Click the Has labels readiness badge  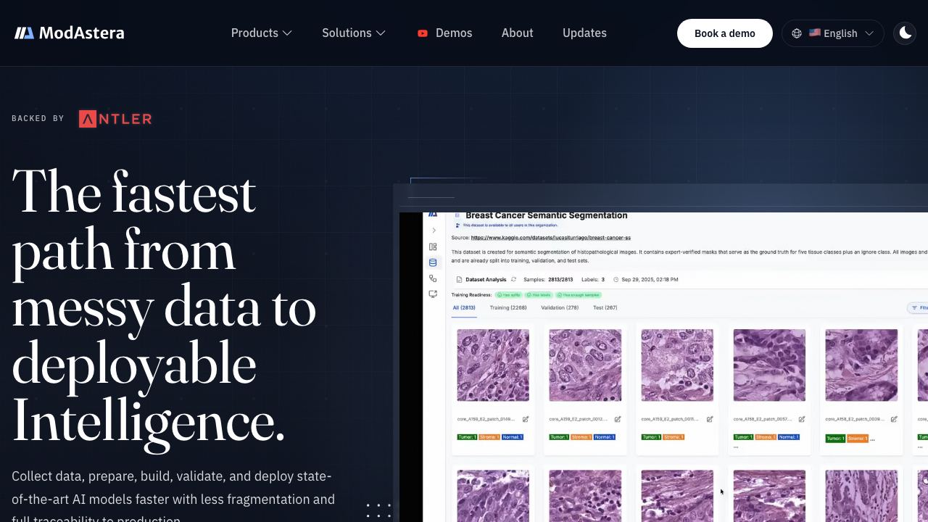[539, 295]
